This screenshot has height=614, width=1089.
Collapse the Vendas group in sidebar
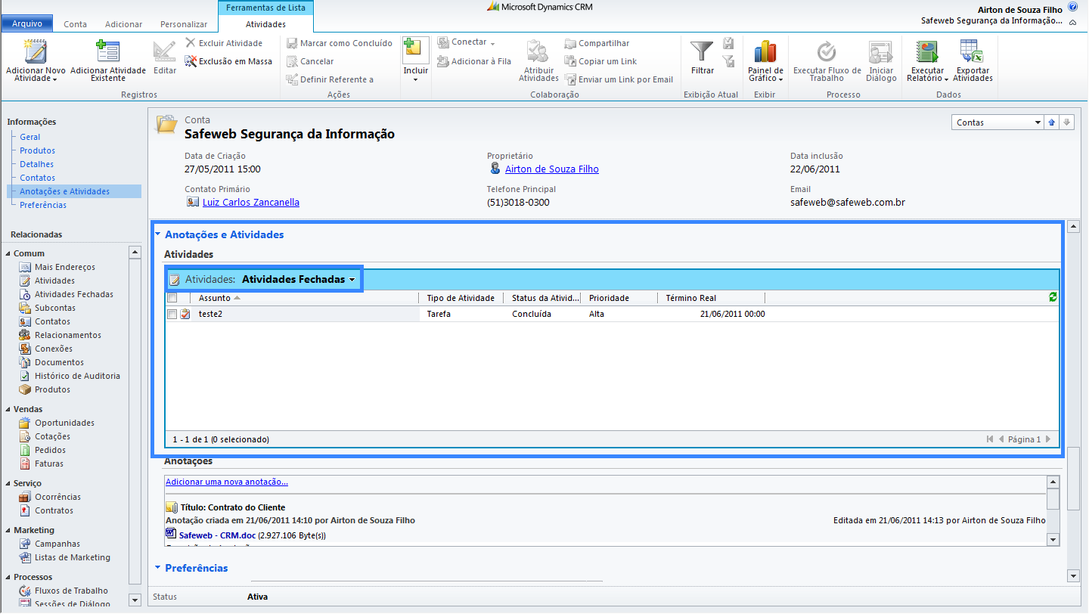pos(8,409)
